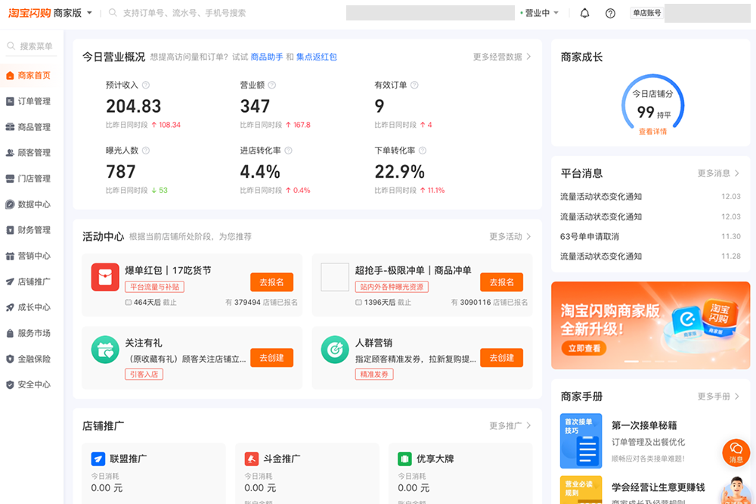Screen dimensions: 756x504
Task: Click the 商品助手 link
Action: tap(267, 57)
